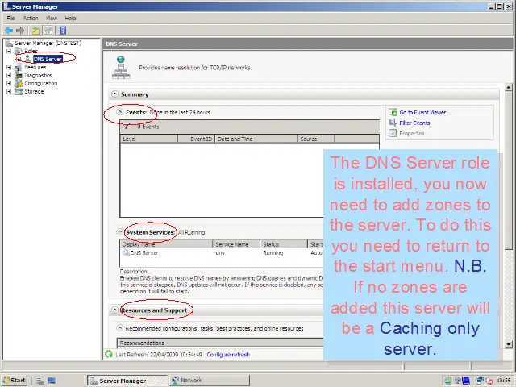Collapse Recommended configurations subsection chevron
The width and height of the screenshot is (516, 387).
(120, 328)
